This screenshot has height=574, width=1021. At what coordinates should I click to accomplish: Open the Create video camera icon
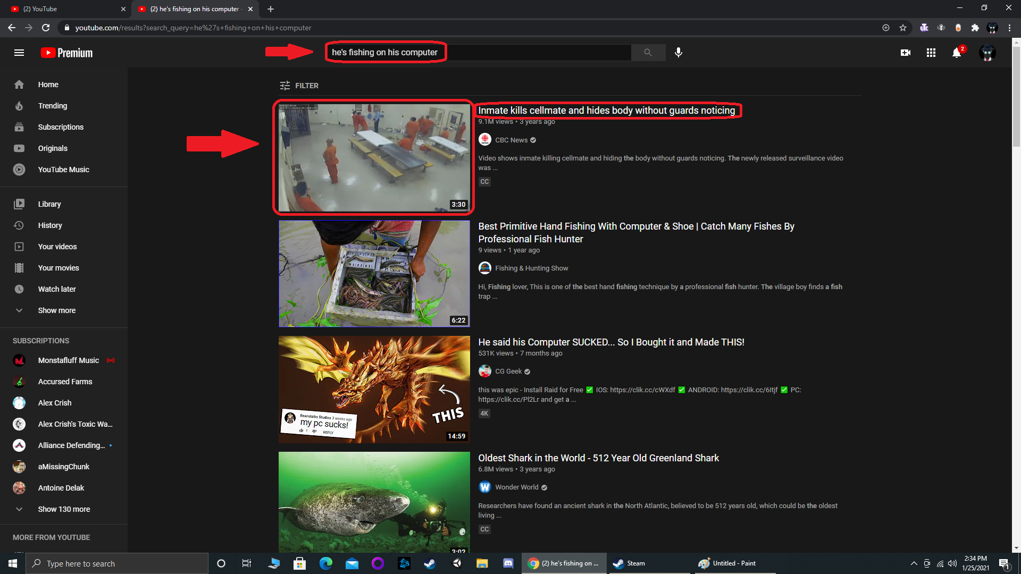tap(906, 53)
